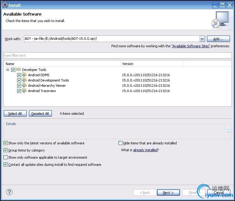Enable Hide items that are already installed
Image resolution: width=235 pixels, height=201 pixels.
[x=120, y=143]
